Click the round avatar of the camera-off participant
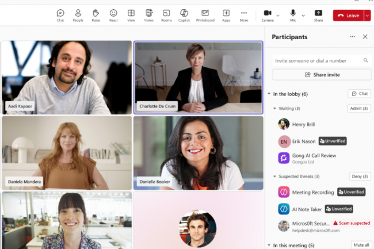The width and height of the screenshot is (374, 249). coord(198,229)
